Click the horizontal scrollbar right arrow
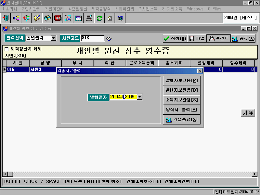Image resolution: width=260 pixels, height=195 pixels. (255, 174)
